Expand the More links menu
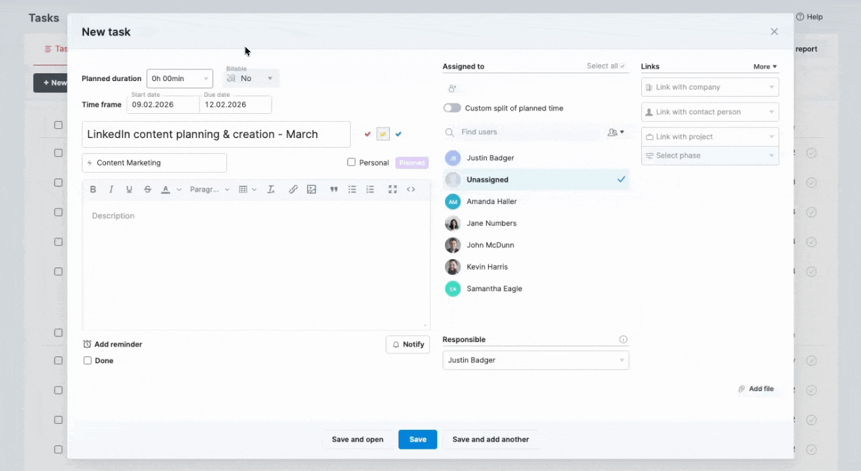861x471 pixels. tap(765, 67)
